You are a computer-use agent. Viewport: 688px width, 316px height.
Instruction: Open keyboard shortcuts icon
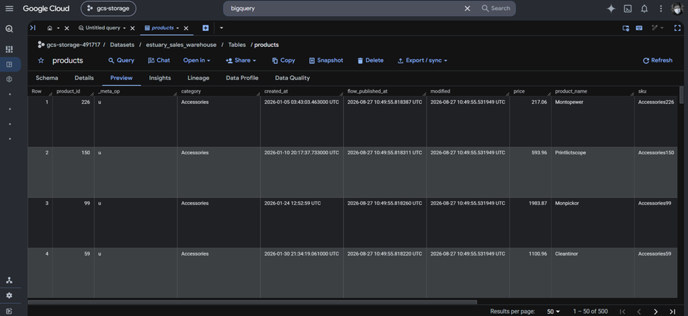click(640, 28)
